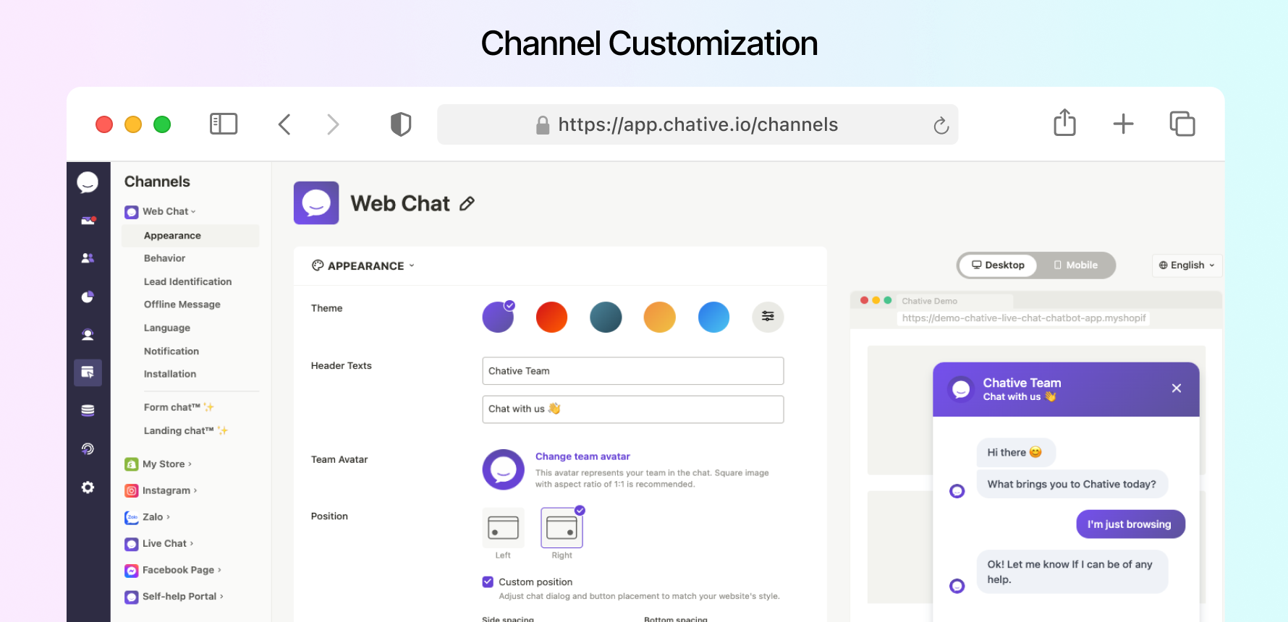Open the Appearance settings item
This screenshot has width=1288, height=622.
click(190, 236)
